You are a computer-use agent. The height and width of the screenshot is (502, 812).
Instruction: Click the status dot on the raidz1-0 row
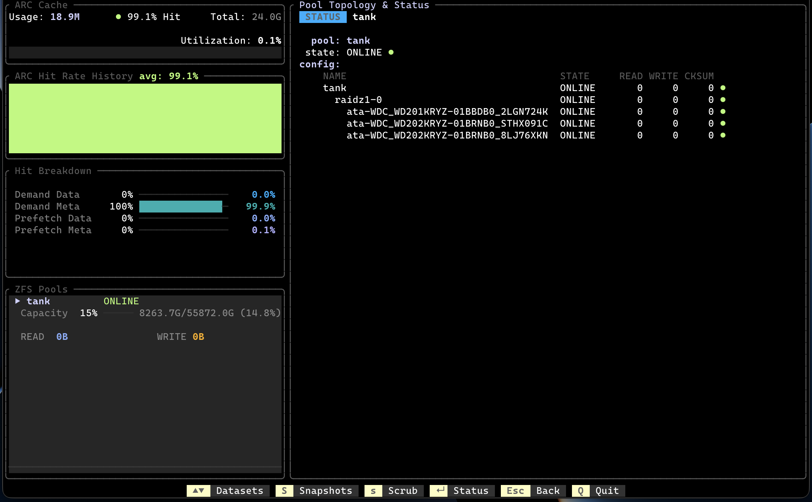pyautogui.click(x=723, y=100)
